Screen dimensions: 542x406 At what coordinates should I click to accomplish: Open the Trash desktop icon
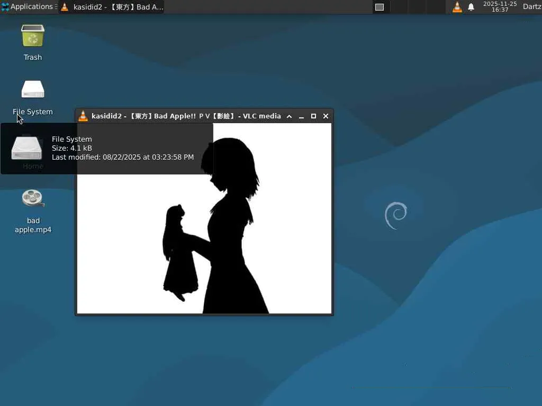(x=33, y=36)
